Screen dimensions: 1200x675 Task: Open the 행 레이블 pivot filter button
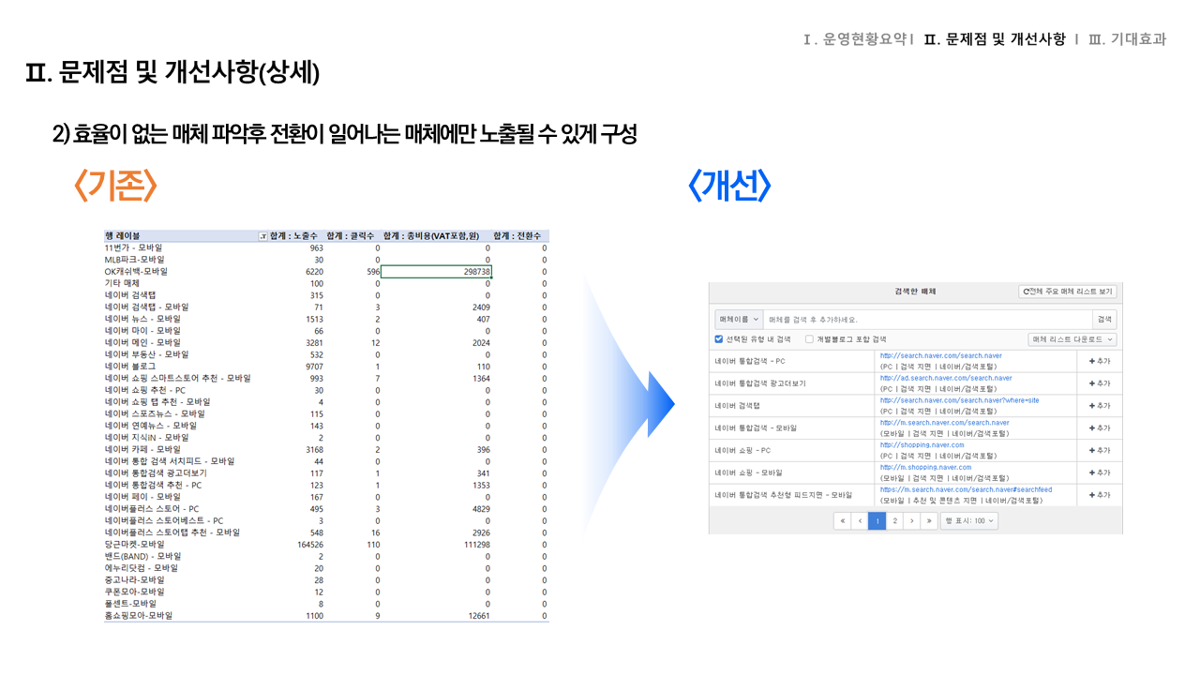(262, 235)
